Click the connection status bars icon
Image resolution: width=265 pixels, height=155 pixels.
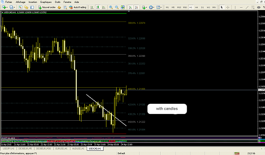tap(237, 153)
